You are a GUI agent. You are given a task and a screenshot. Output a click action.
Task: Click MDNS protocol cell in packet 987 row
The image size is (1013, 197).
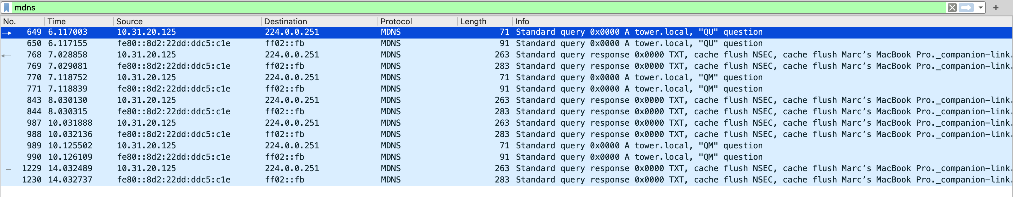click(390, 123)
